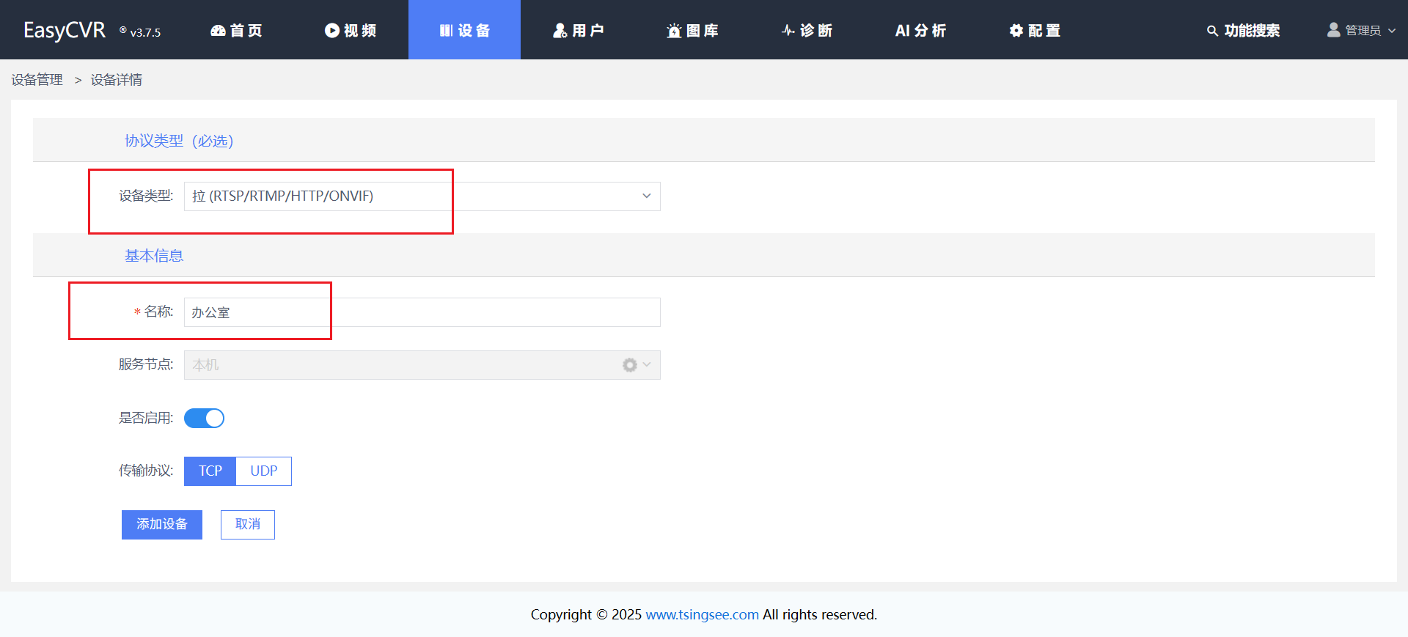This screenshot has width=1408, height=637.
Task: Click the 取消 button
Action: click(248, 525)
